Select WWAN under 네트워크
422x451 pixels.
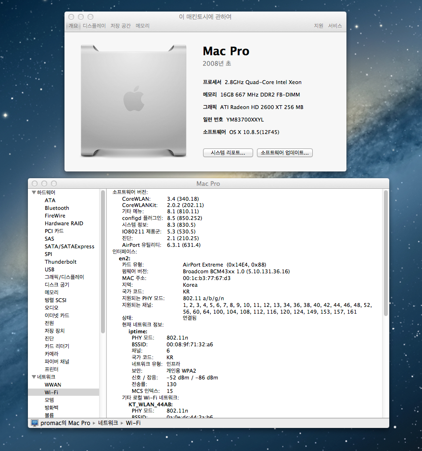(x=53, y=385)
